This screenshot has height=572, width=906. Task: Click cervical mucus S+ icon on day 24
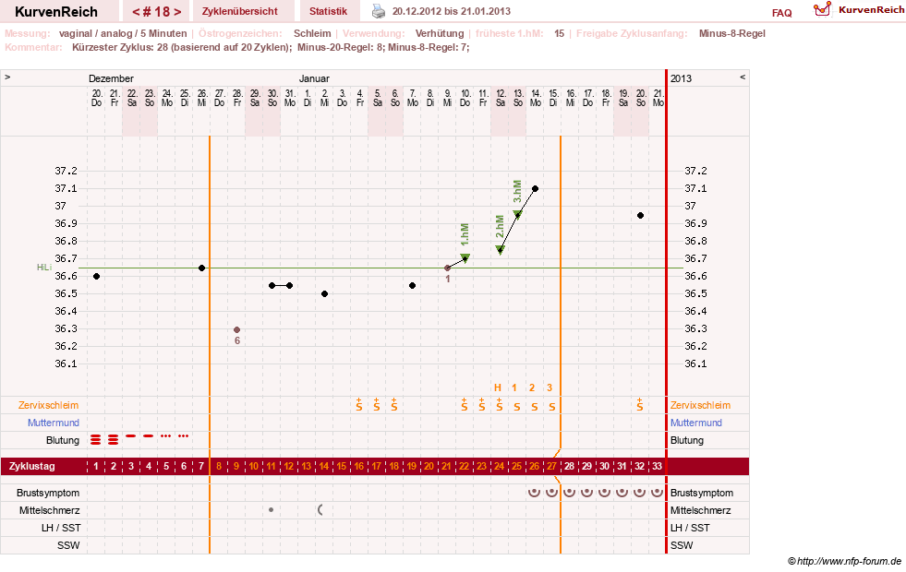pos(500,405)
